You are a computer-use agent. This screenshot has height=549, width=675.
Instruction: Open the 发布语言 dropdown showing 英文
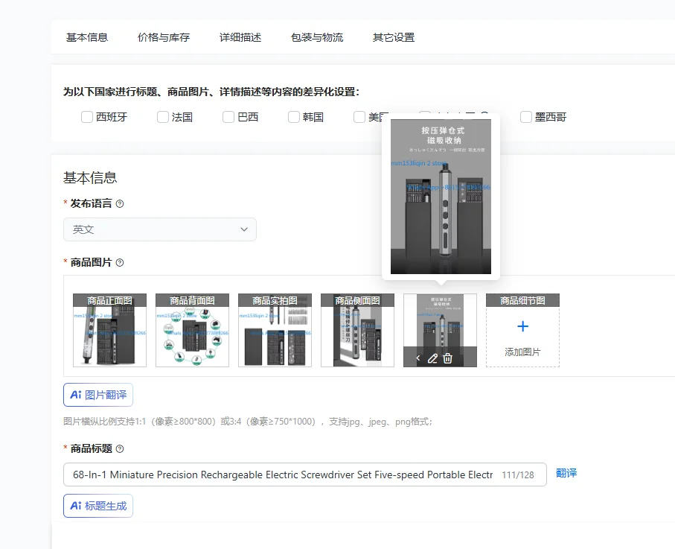click(x=160, y=229)
